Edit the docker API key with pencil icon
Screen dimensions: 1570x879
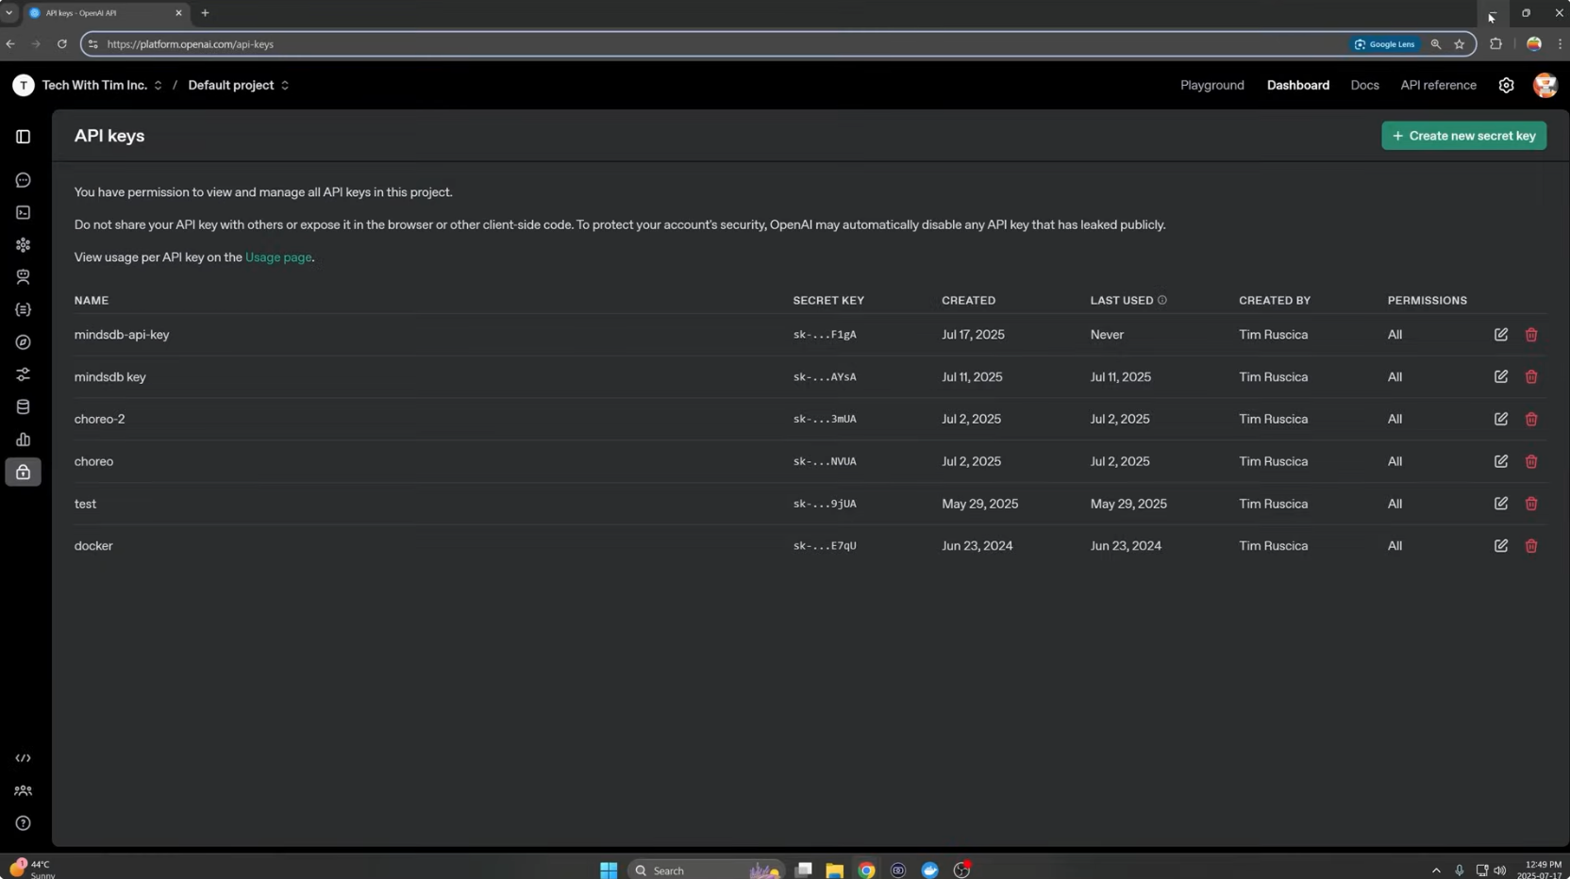pos(1501,545)
